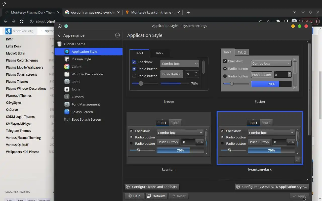Click Push Button in Breeze preview
Screen dimensions: 322x201
(172, 74)
